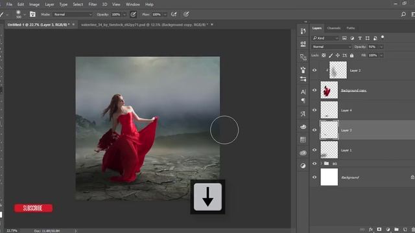Open brush Opacity slider arrow

(x=124, y=14)
